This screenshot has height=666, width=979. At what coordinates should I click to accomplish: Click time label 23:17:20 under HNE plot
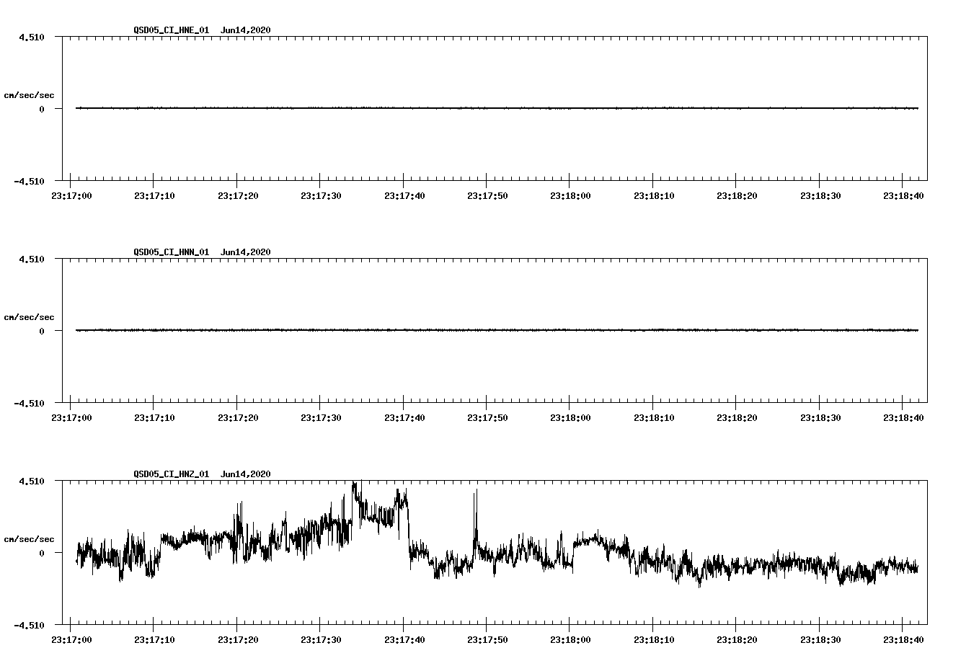237,196
